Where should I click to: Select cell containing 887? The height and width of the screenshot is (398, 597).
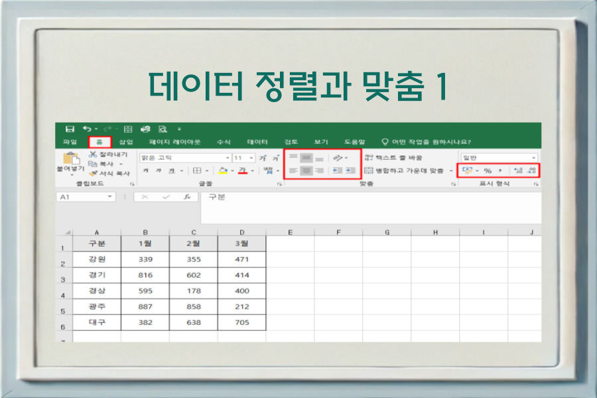(x=145, y=306)
